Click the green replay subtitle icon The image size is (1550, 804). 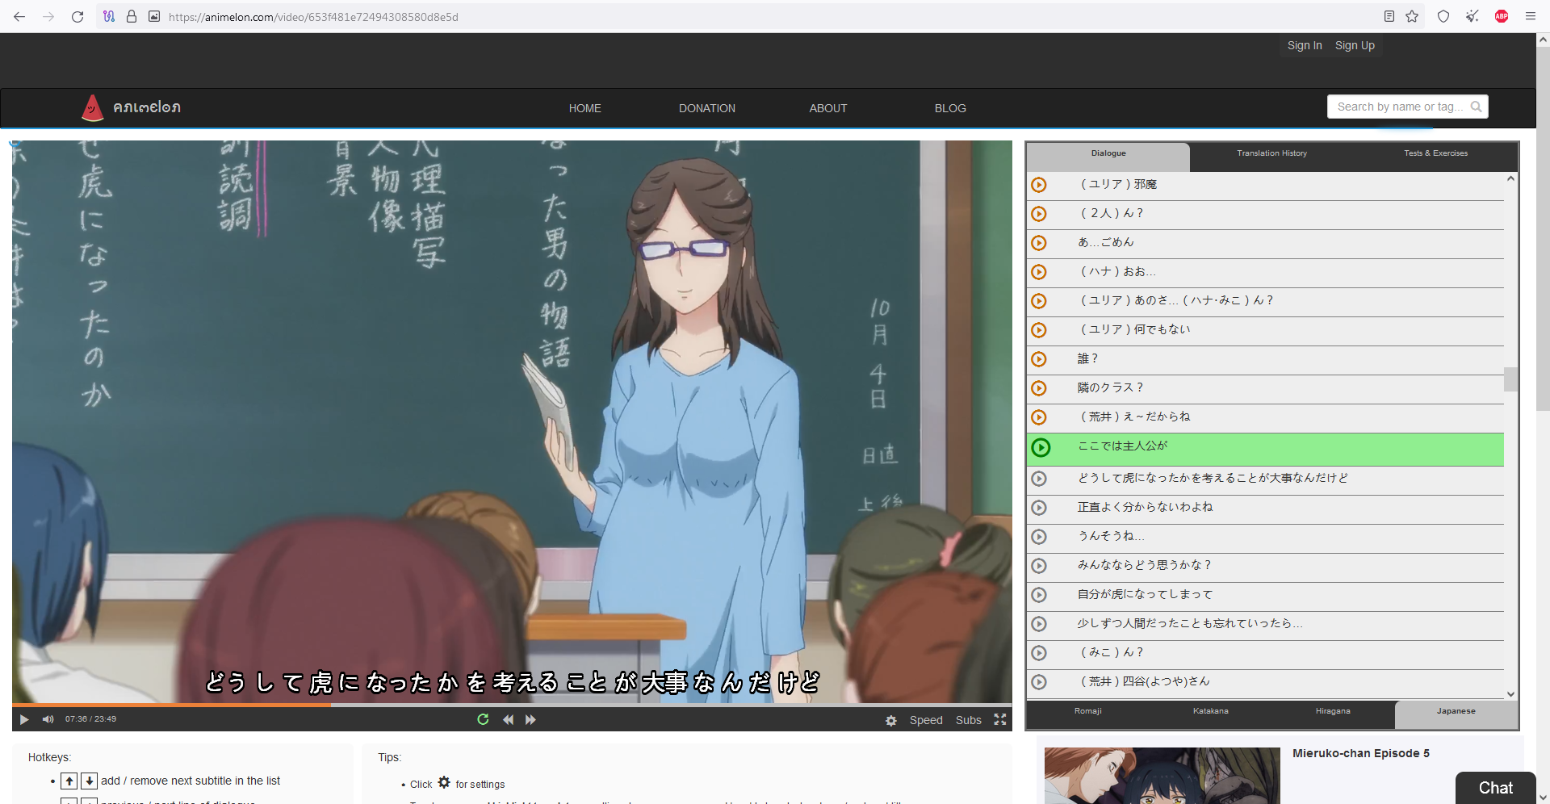[483, 719]
